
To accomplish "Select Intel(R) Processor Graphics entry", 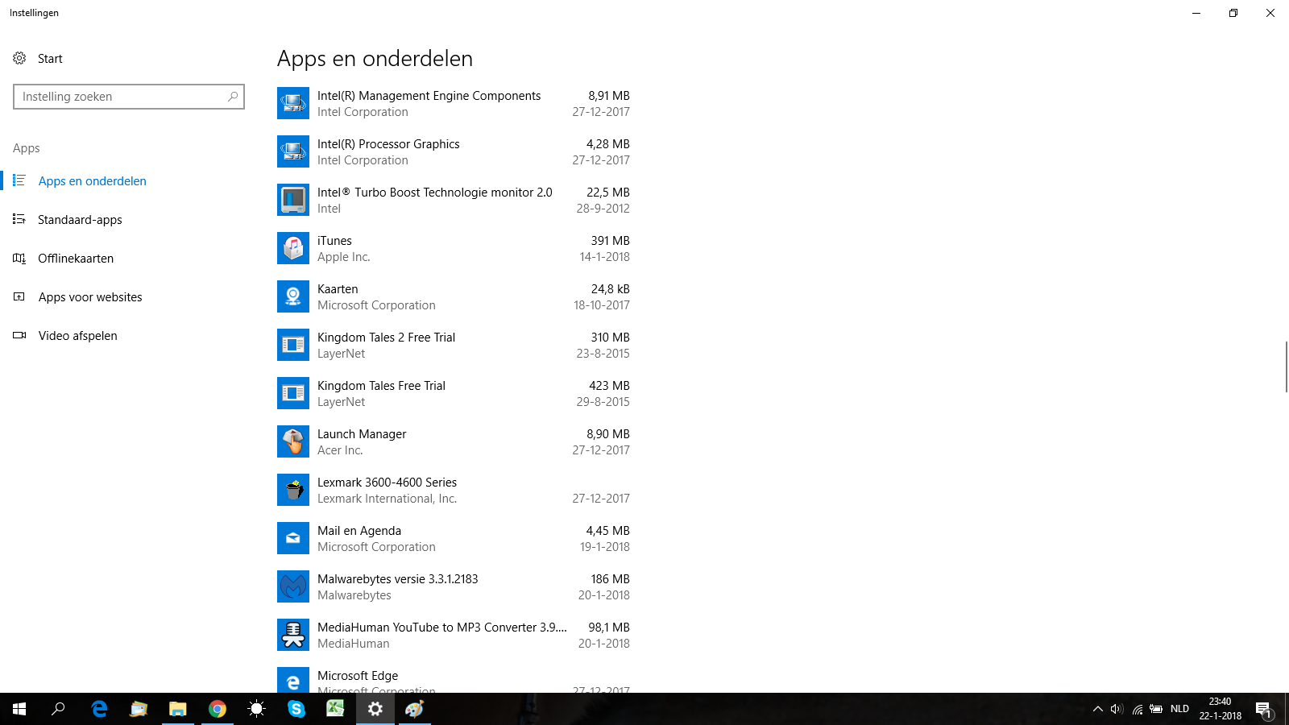I will pyautogui.click(x=388, y=143).
